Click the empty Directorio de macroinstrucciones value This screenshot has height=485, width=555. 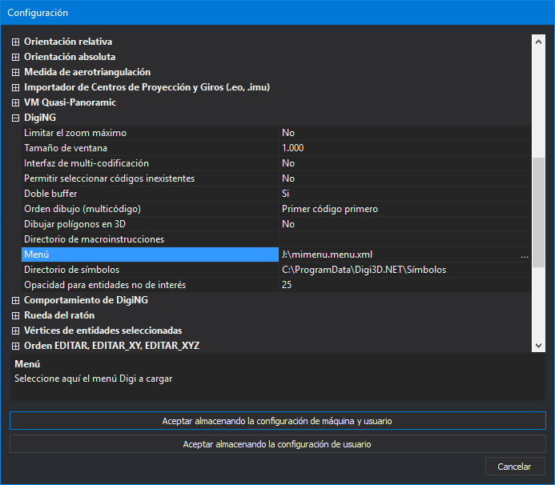(405, 239)
